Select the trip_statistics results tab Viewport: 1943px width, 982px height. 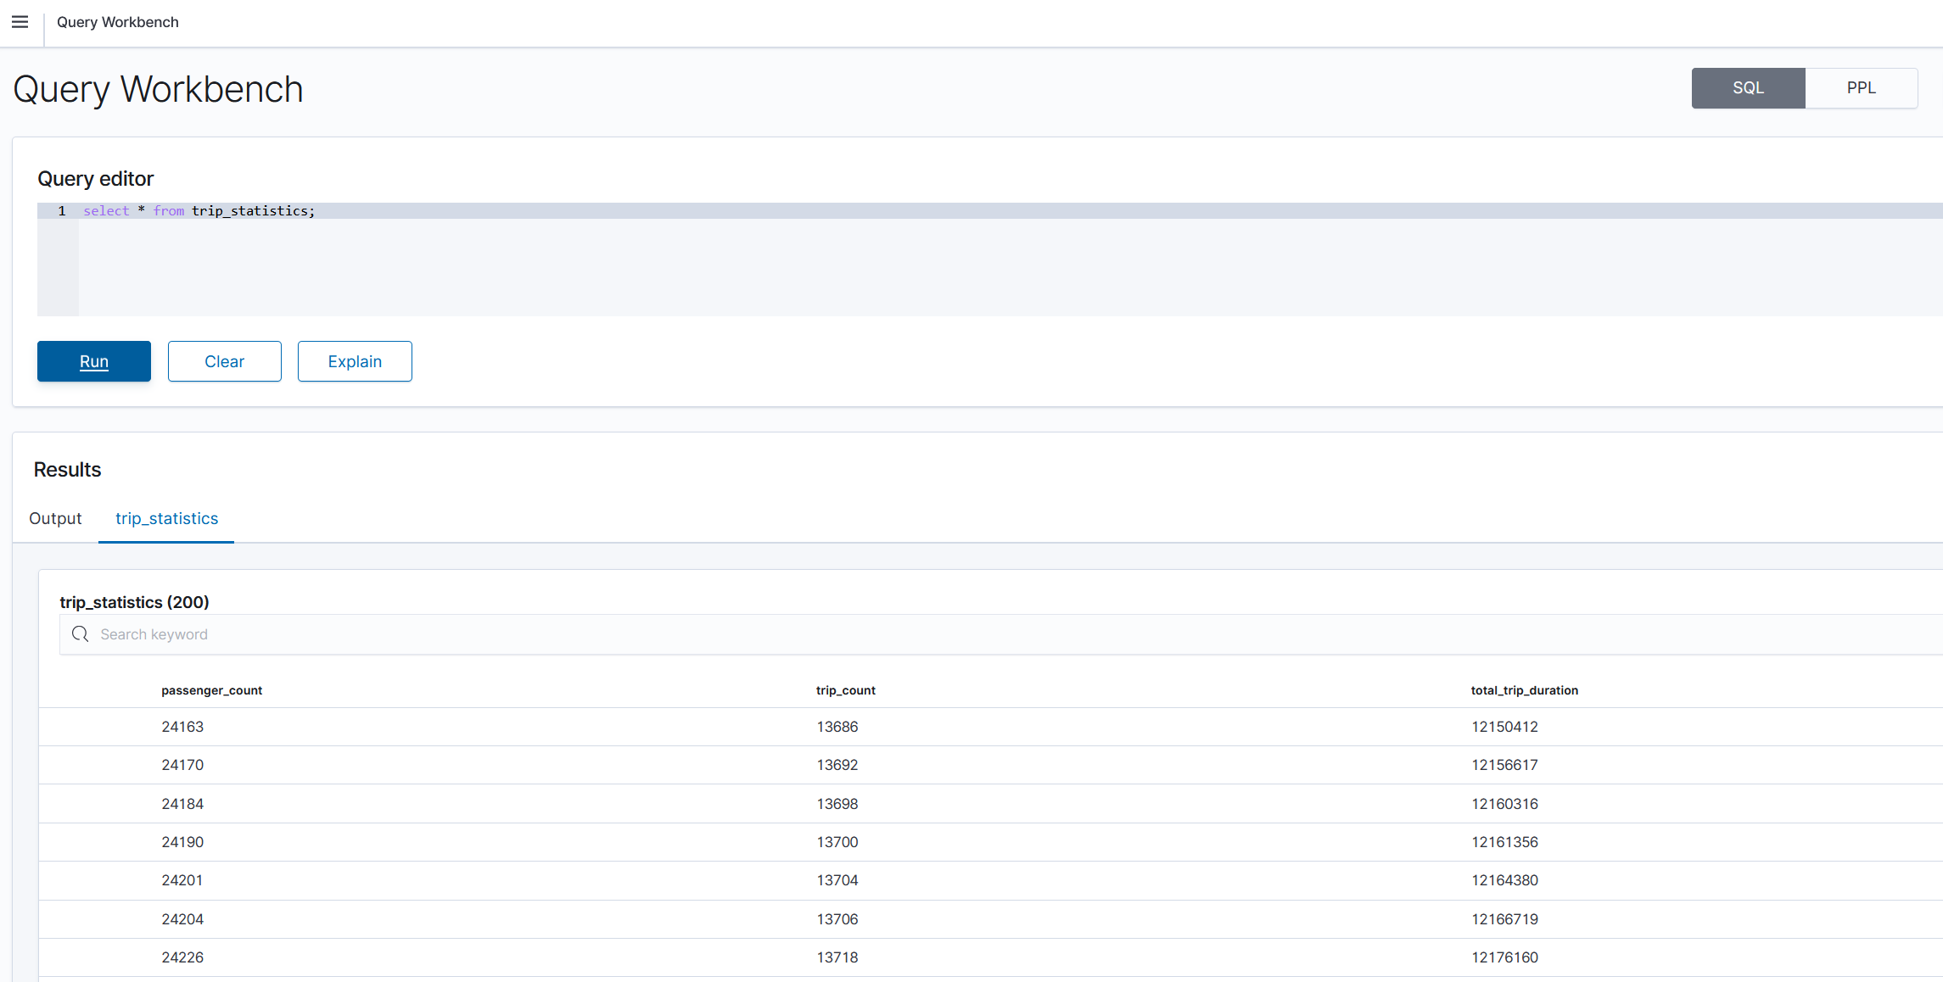point(166,518)
